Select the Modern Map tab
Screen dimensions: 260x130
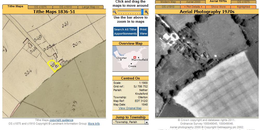[x=168, y=2]
